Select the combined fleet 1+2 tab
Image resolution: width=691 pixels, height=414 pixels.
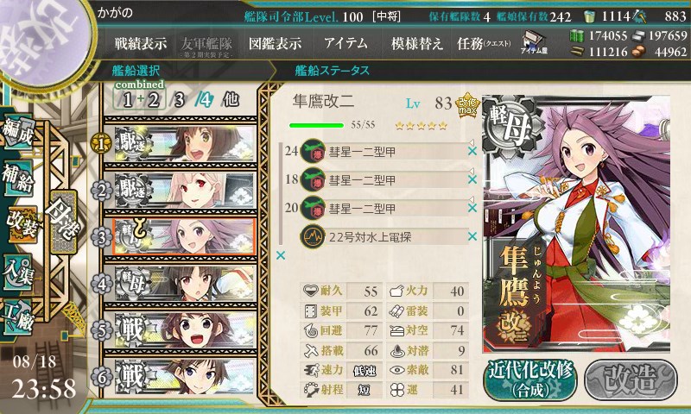pos(140,99)
